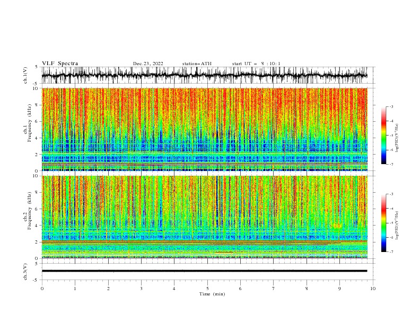Click the time axis tick label "5"
The width and height of the screenshot is (420, 324).
(207, 289)
